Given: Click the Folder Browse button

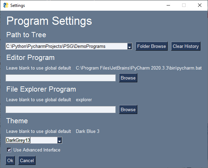Looking at the screenshot, I should click(x=151, y=46).
